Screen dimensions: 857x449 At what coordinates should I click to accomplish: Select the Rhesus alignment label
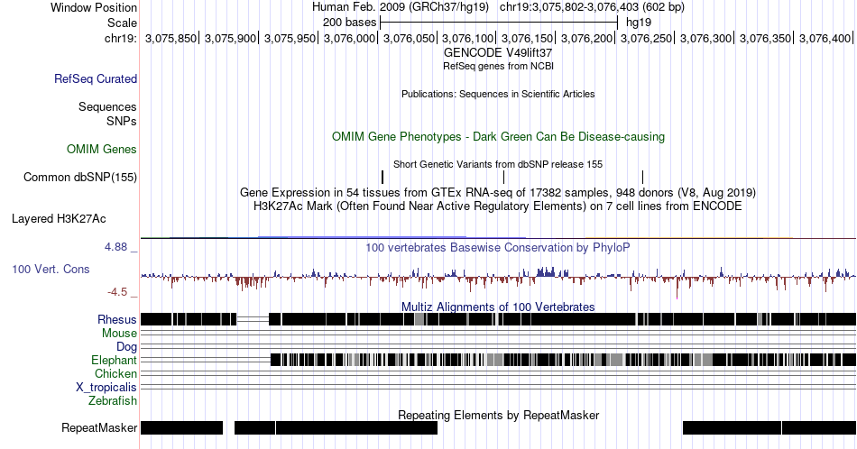tap(117, 319)
